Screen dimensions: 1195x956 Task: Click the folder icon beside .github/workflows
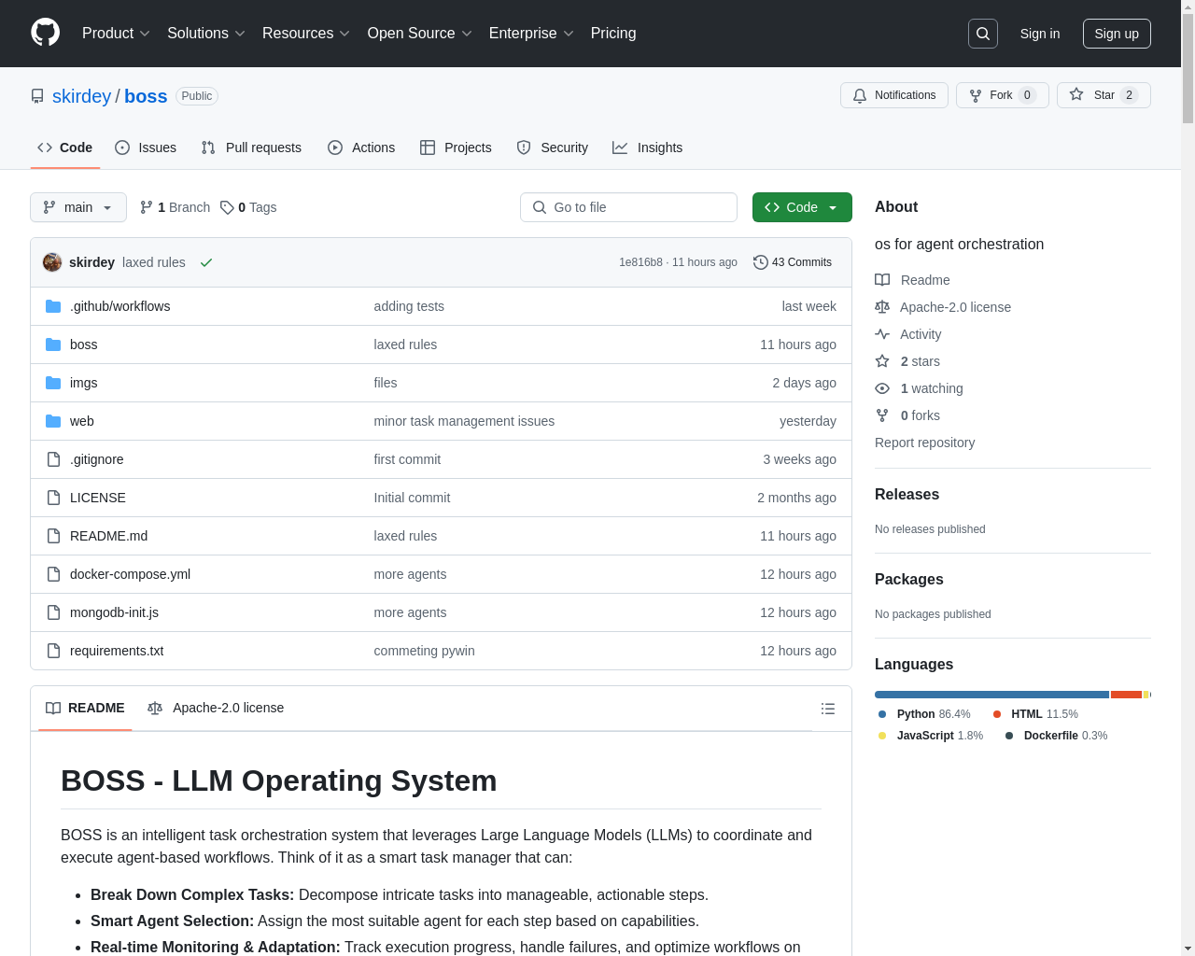(x=53, y=306)
